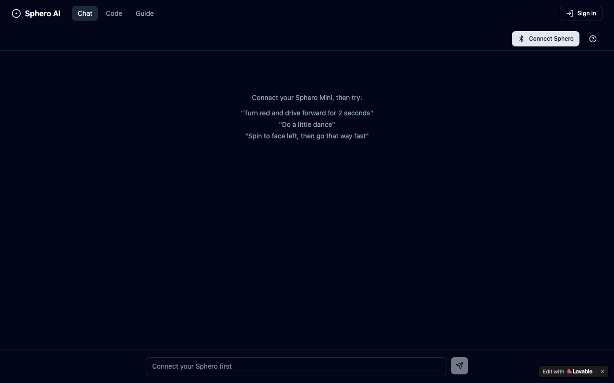Screen dimensions: 614x383
Task: Dismiss the Lovable badge with its X
Action: tap(602, 372)
